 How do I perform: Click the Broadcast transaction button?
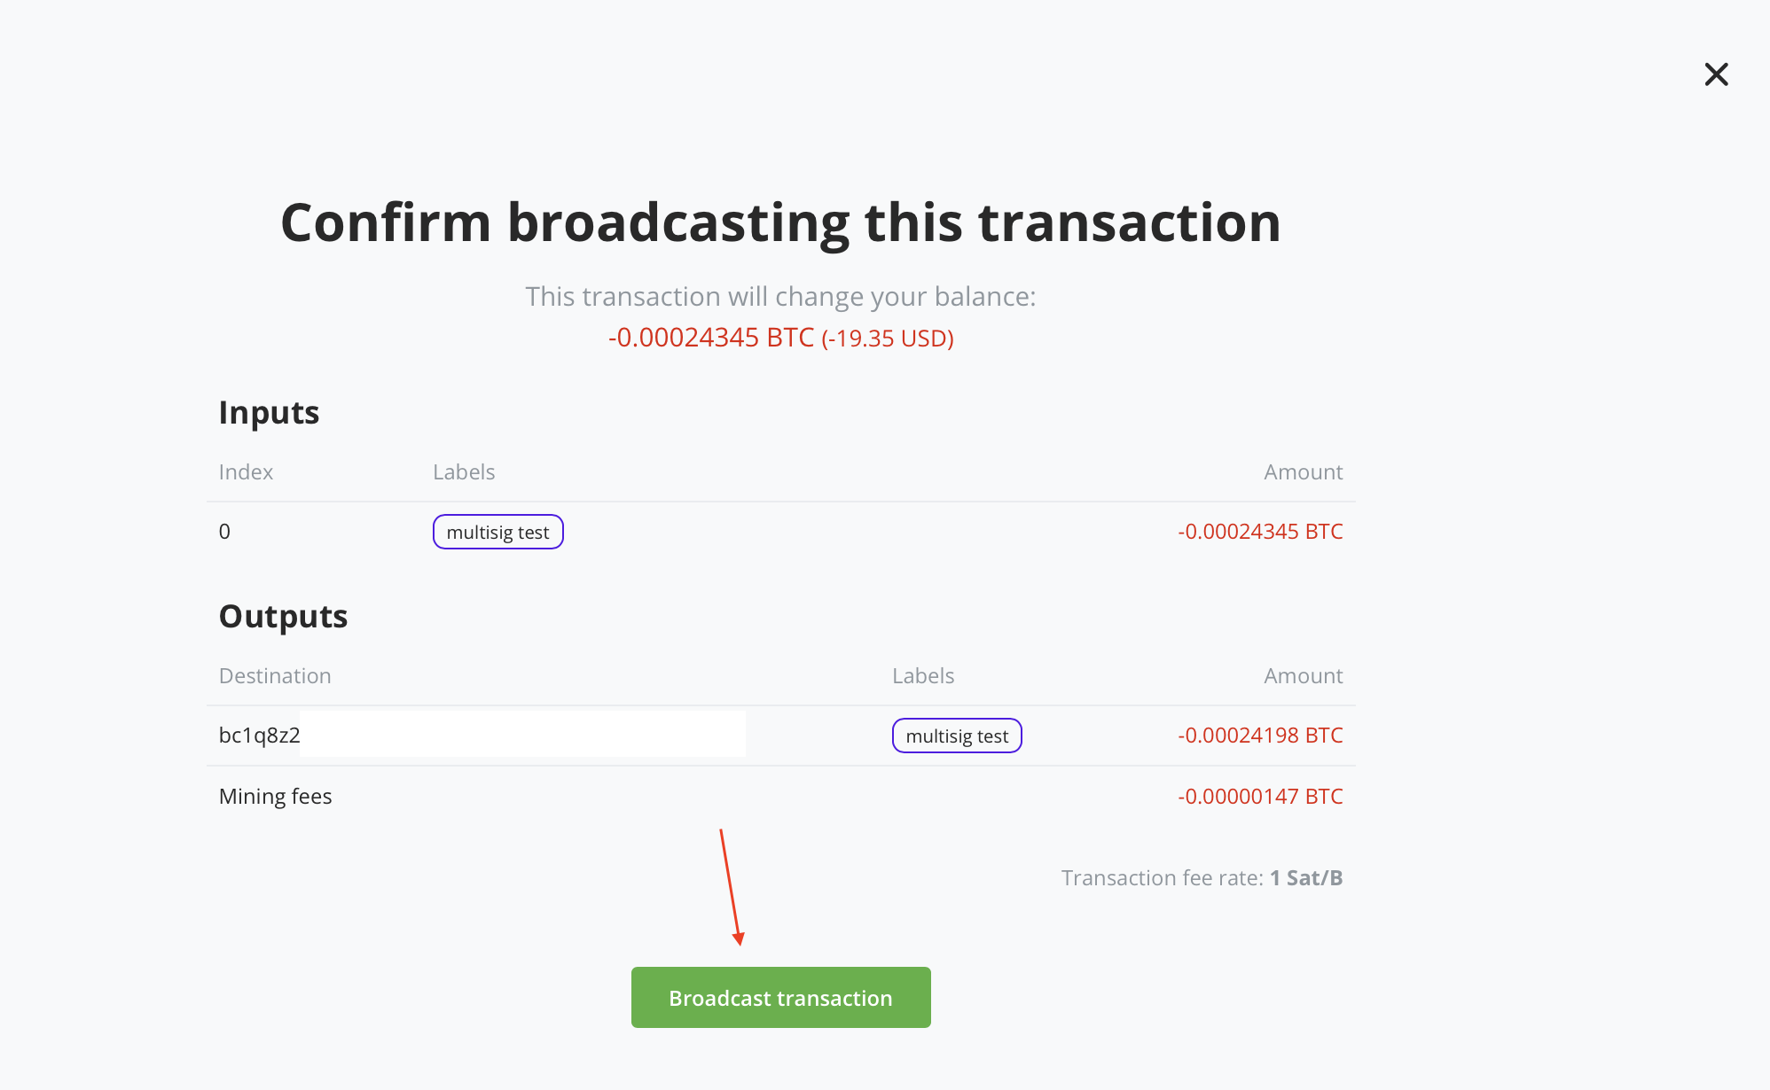780,997
